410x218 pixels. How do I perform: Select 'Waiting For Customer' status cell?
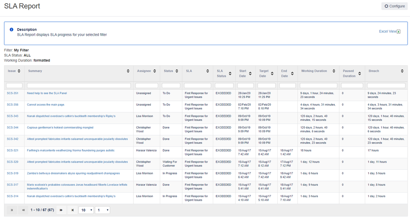170,164
